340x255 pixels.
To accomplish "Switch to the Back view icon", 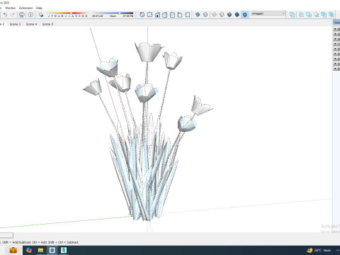I will pyautogui.click(x=172, y=15).
